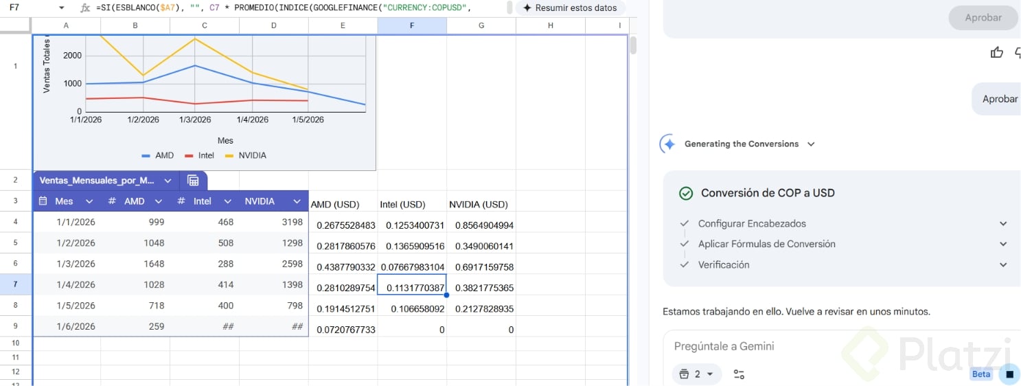Open Ventas_Mensuales_por_M table name dropdown
1021x386 pixels.
coord(168,181)
